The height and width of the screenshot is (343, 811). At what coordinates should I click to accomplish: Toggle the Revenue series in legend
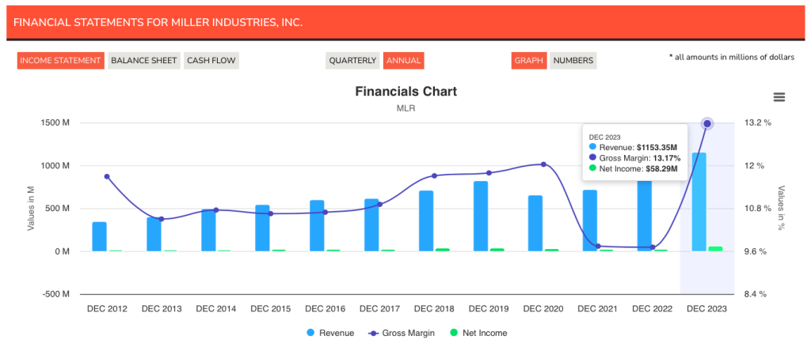[330, 334]
